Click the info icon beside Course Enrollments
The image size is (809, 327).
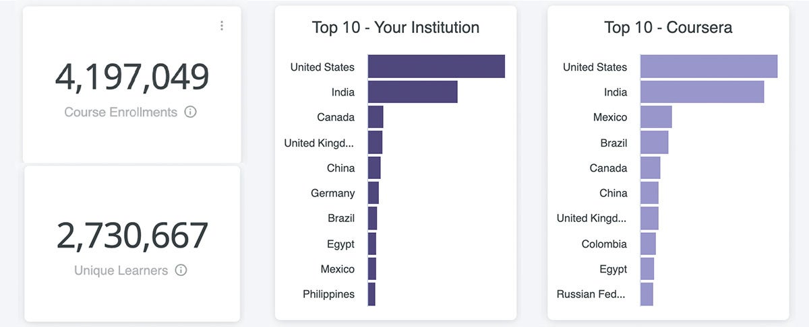pos(190,112)
